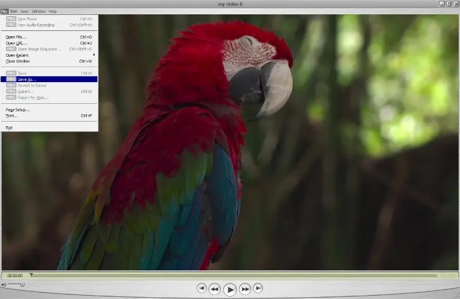Click the volume slider knob
460x299 pixels.
click(22, 284)
